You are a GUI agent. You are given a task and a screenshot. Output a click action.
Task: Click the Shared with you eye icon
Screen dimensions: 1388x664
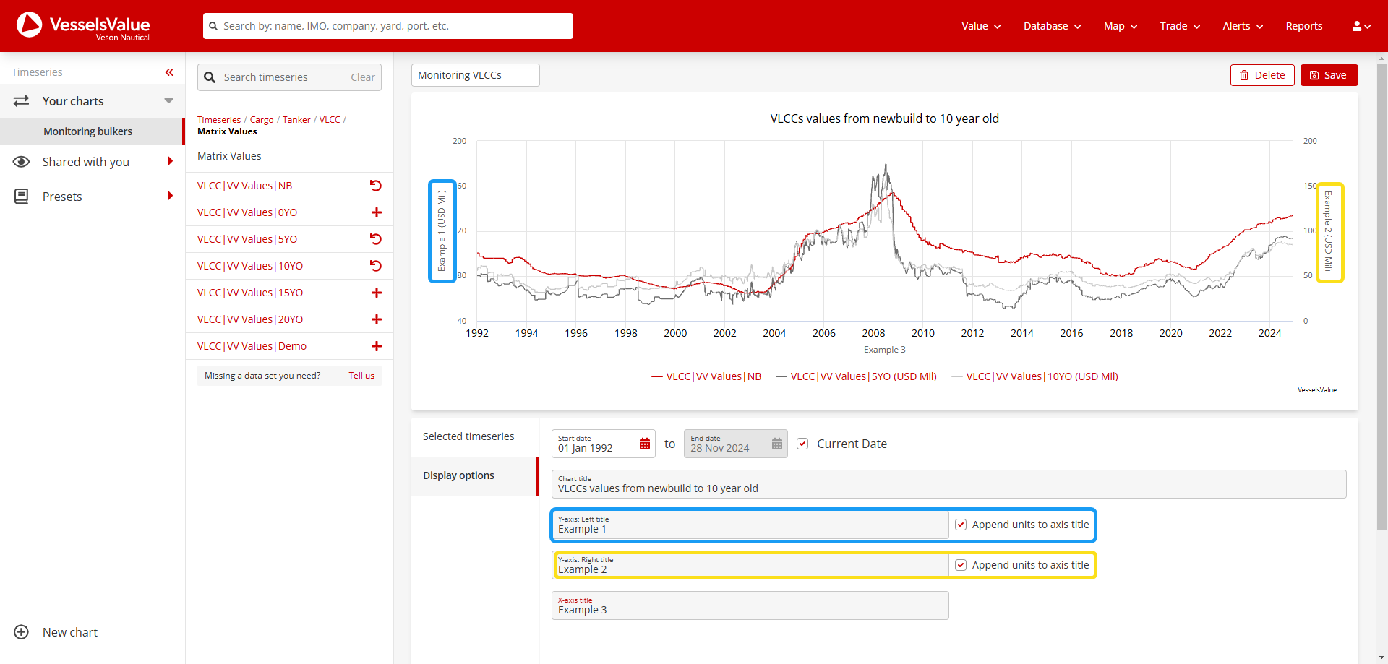coord(22,161)
